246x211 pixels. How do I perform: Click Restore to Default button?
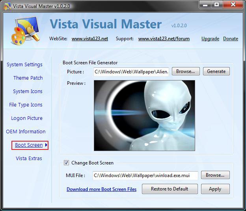point(170,189)
